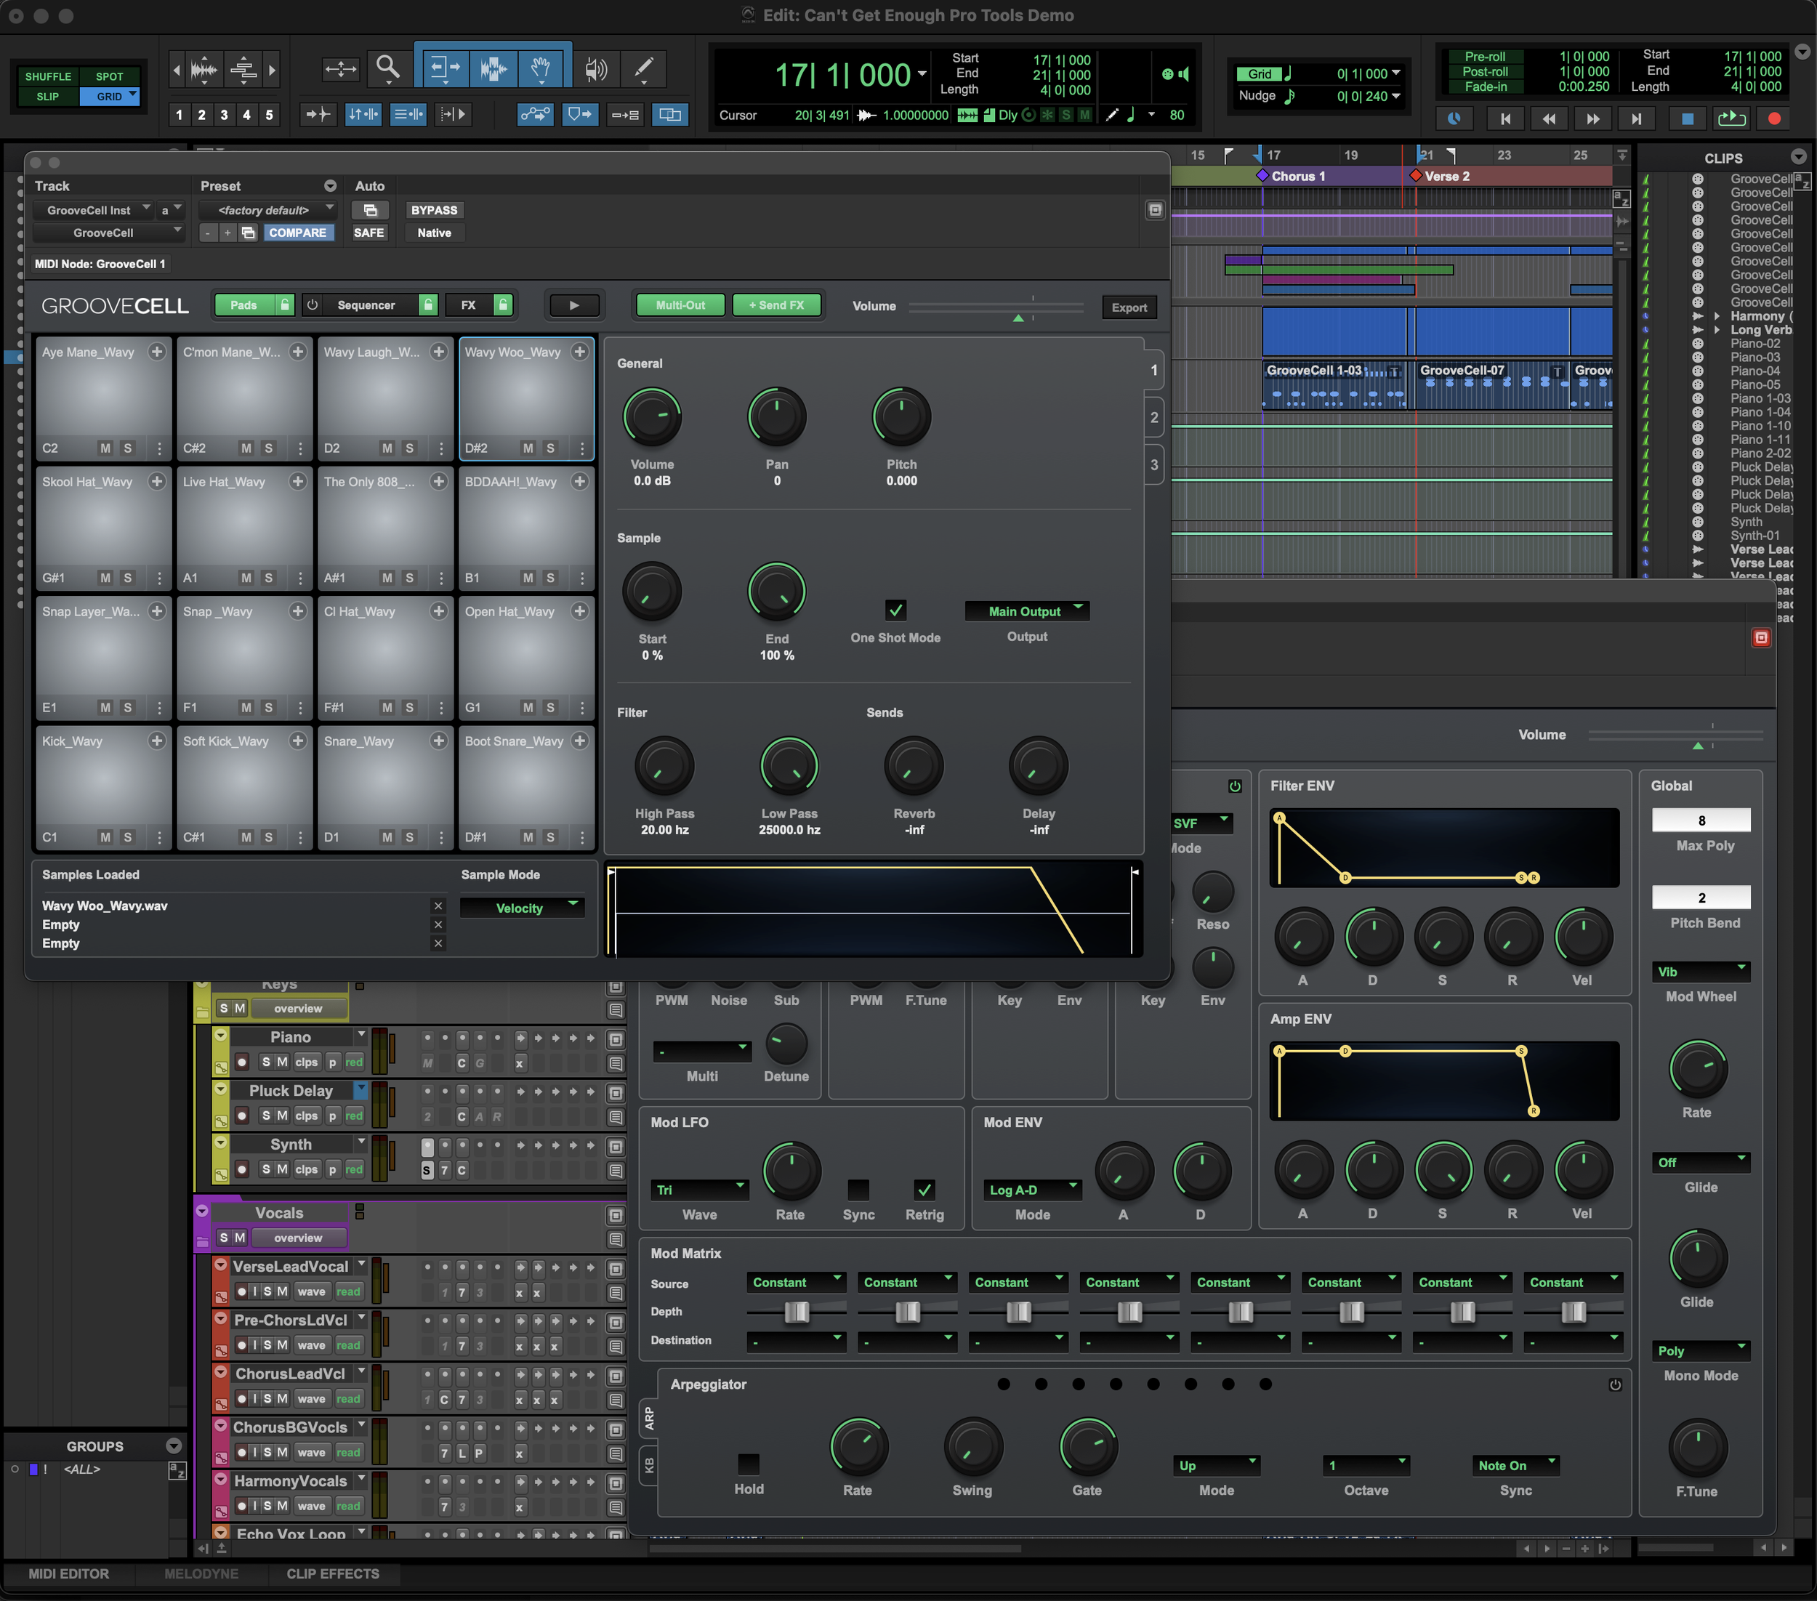Viewport: 1817px width, 1601px height.
Task: Remove Wavy Woo_Wavy.wav sample with X
Action: coord(438,906)
